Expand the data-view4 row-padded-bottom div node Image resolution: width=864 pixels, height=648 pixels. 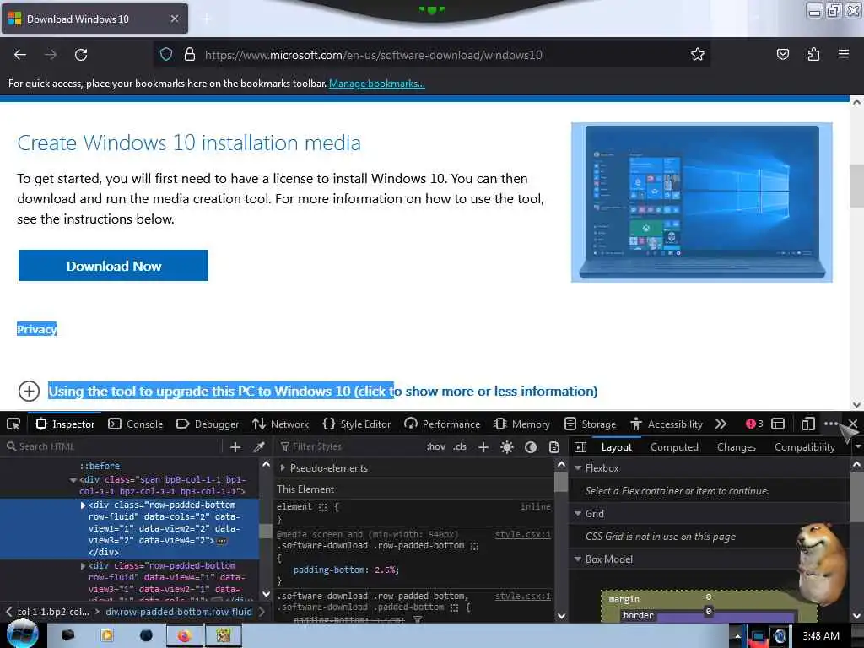point(83,566)
